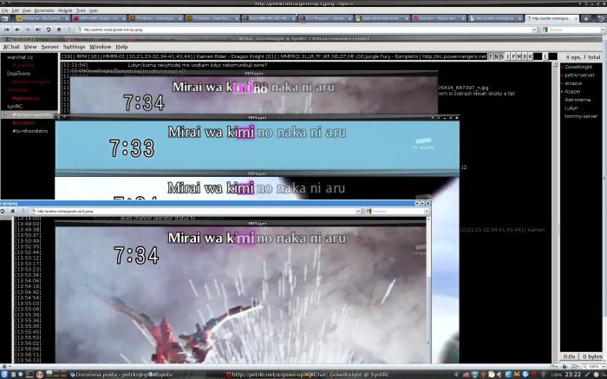Expand the main address bar dropdown arrow
Screen dimensions: 607x379
point(534,29)
